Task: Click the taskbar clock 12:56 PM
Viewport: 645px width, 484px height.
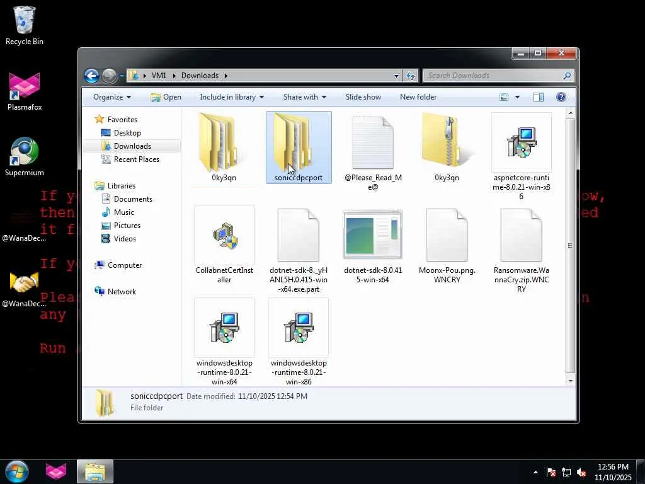Action: 613,467
